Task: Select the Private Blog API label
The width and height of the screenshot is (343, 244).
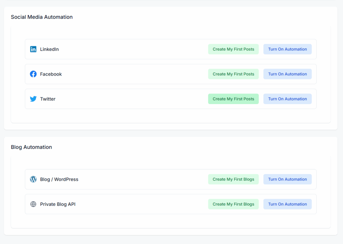Action: click(x=58, y=204)
